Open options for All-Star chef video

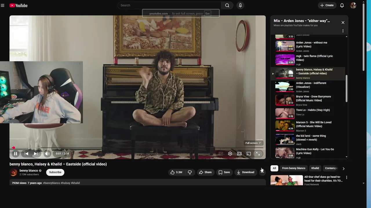click(x=346, y=177)
